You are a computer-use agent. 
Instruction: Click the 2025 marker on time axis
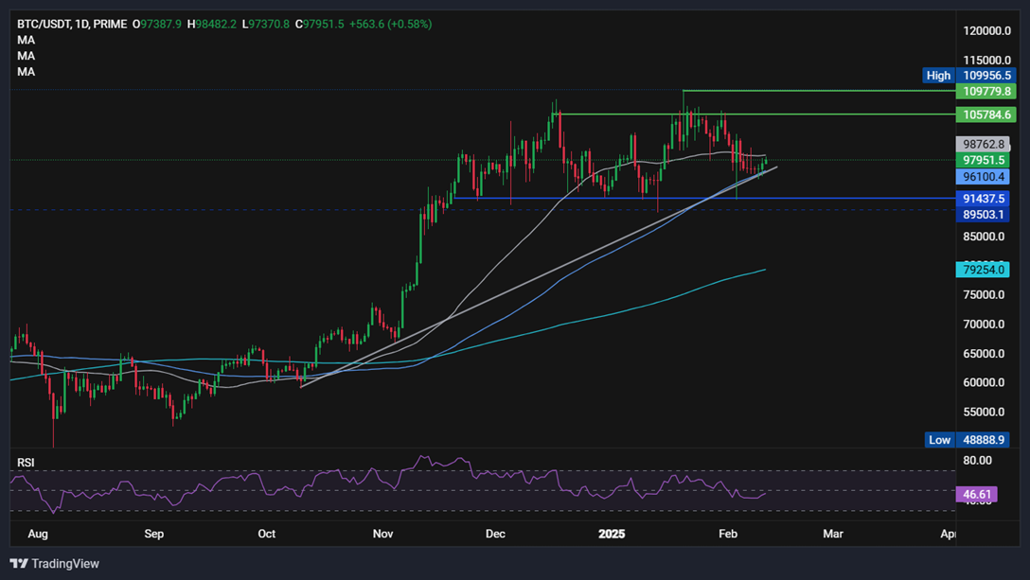(x=612, y=534)
